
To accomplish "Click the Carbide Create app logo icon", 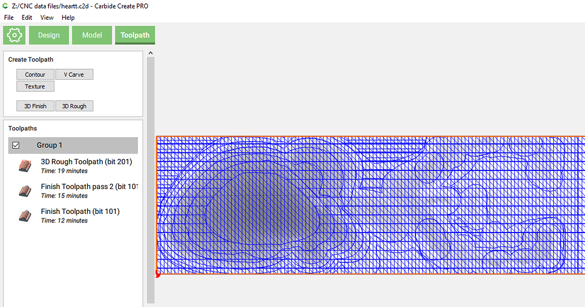I will [x=5, y=6].
